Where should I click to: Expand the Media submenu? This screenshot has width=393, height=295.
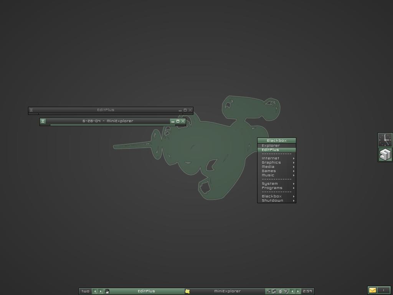click(277, 167)
